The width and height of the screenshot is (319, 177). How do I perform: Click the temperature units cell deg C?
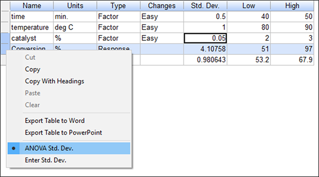coord(75,27)
